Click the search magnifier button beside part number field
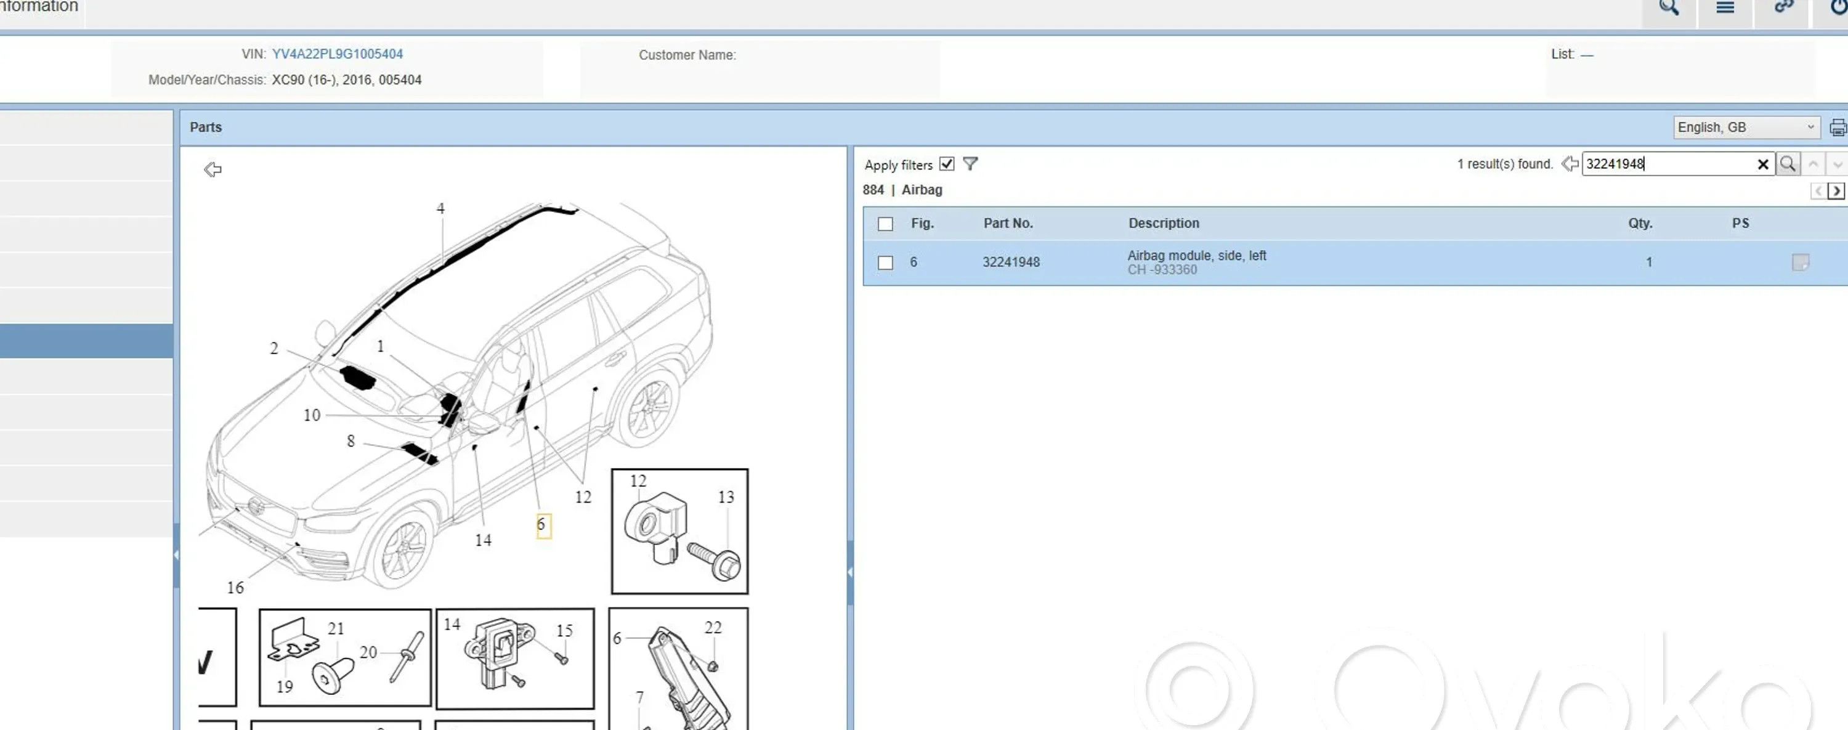1848x730 pixels. point(1787,164)
